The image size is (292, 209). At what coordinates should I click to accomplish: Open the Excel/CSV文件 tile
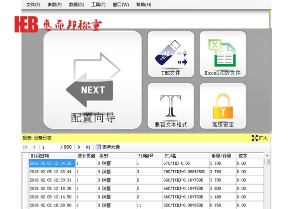(223, 54)
